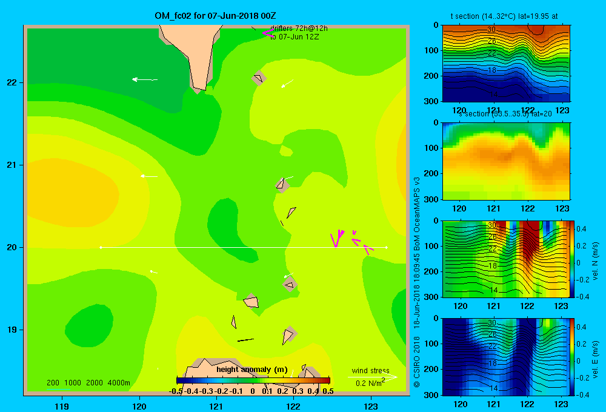Click the '0.2 N/m2' wind stress scale value
The image size is (606, 412).
(x=370, y=383)
